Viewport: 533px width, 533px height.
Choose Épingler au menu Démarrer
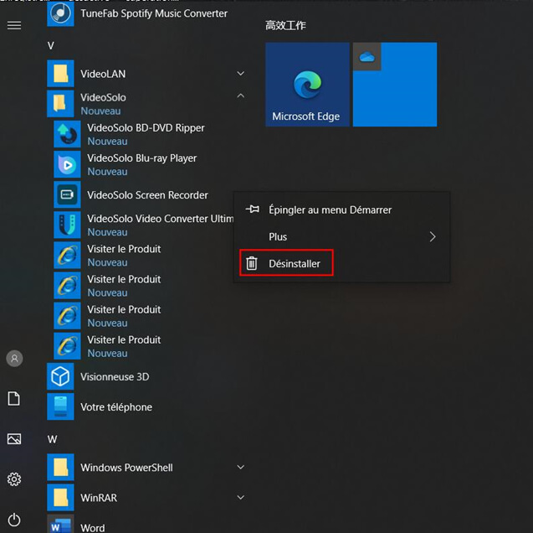[x=341, y=210]
